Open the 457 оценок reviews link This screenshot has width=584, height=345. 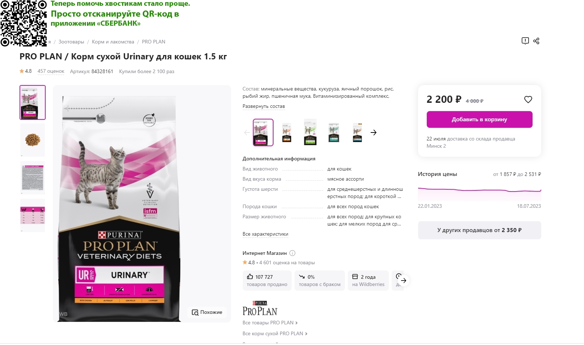[51, 71]
